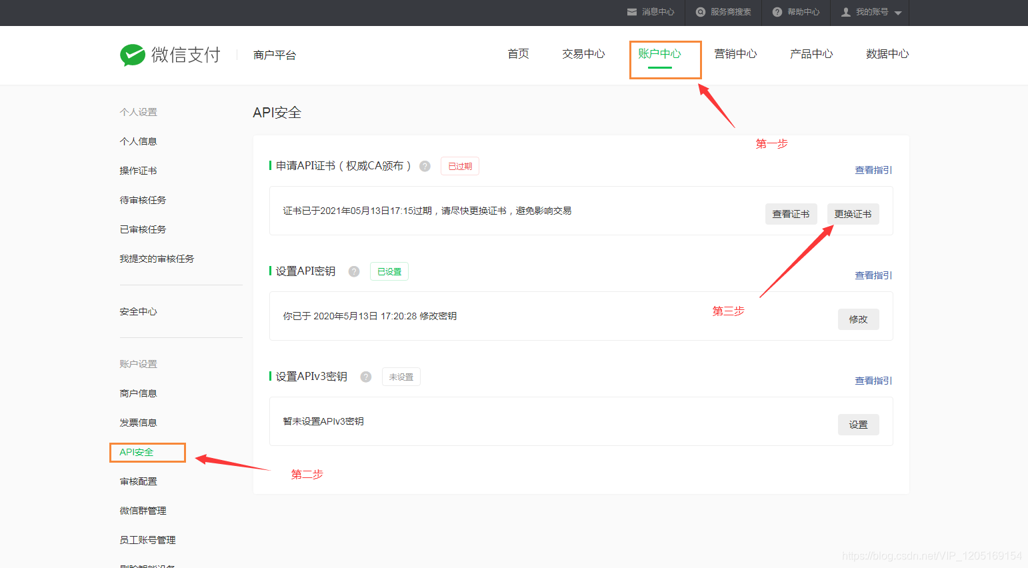The image size is (1028, 568).
Task: Click 设置 button for APIv3 key
Action: pyautogui.click(x=858, y=425)
